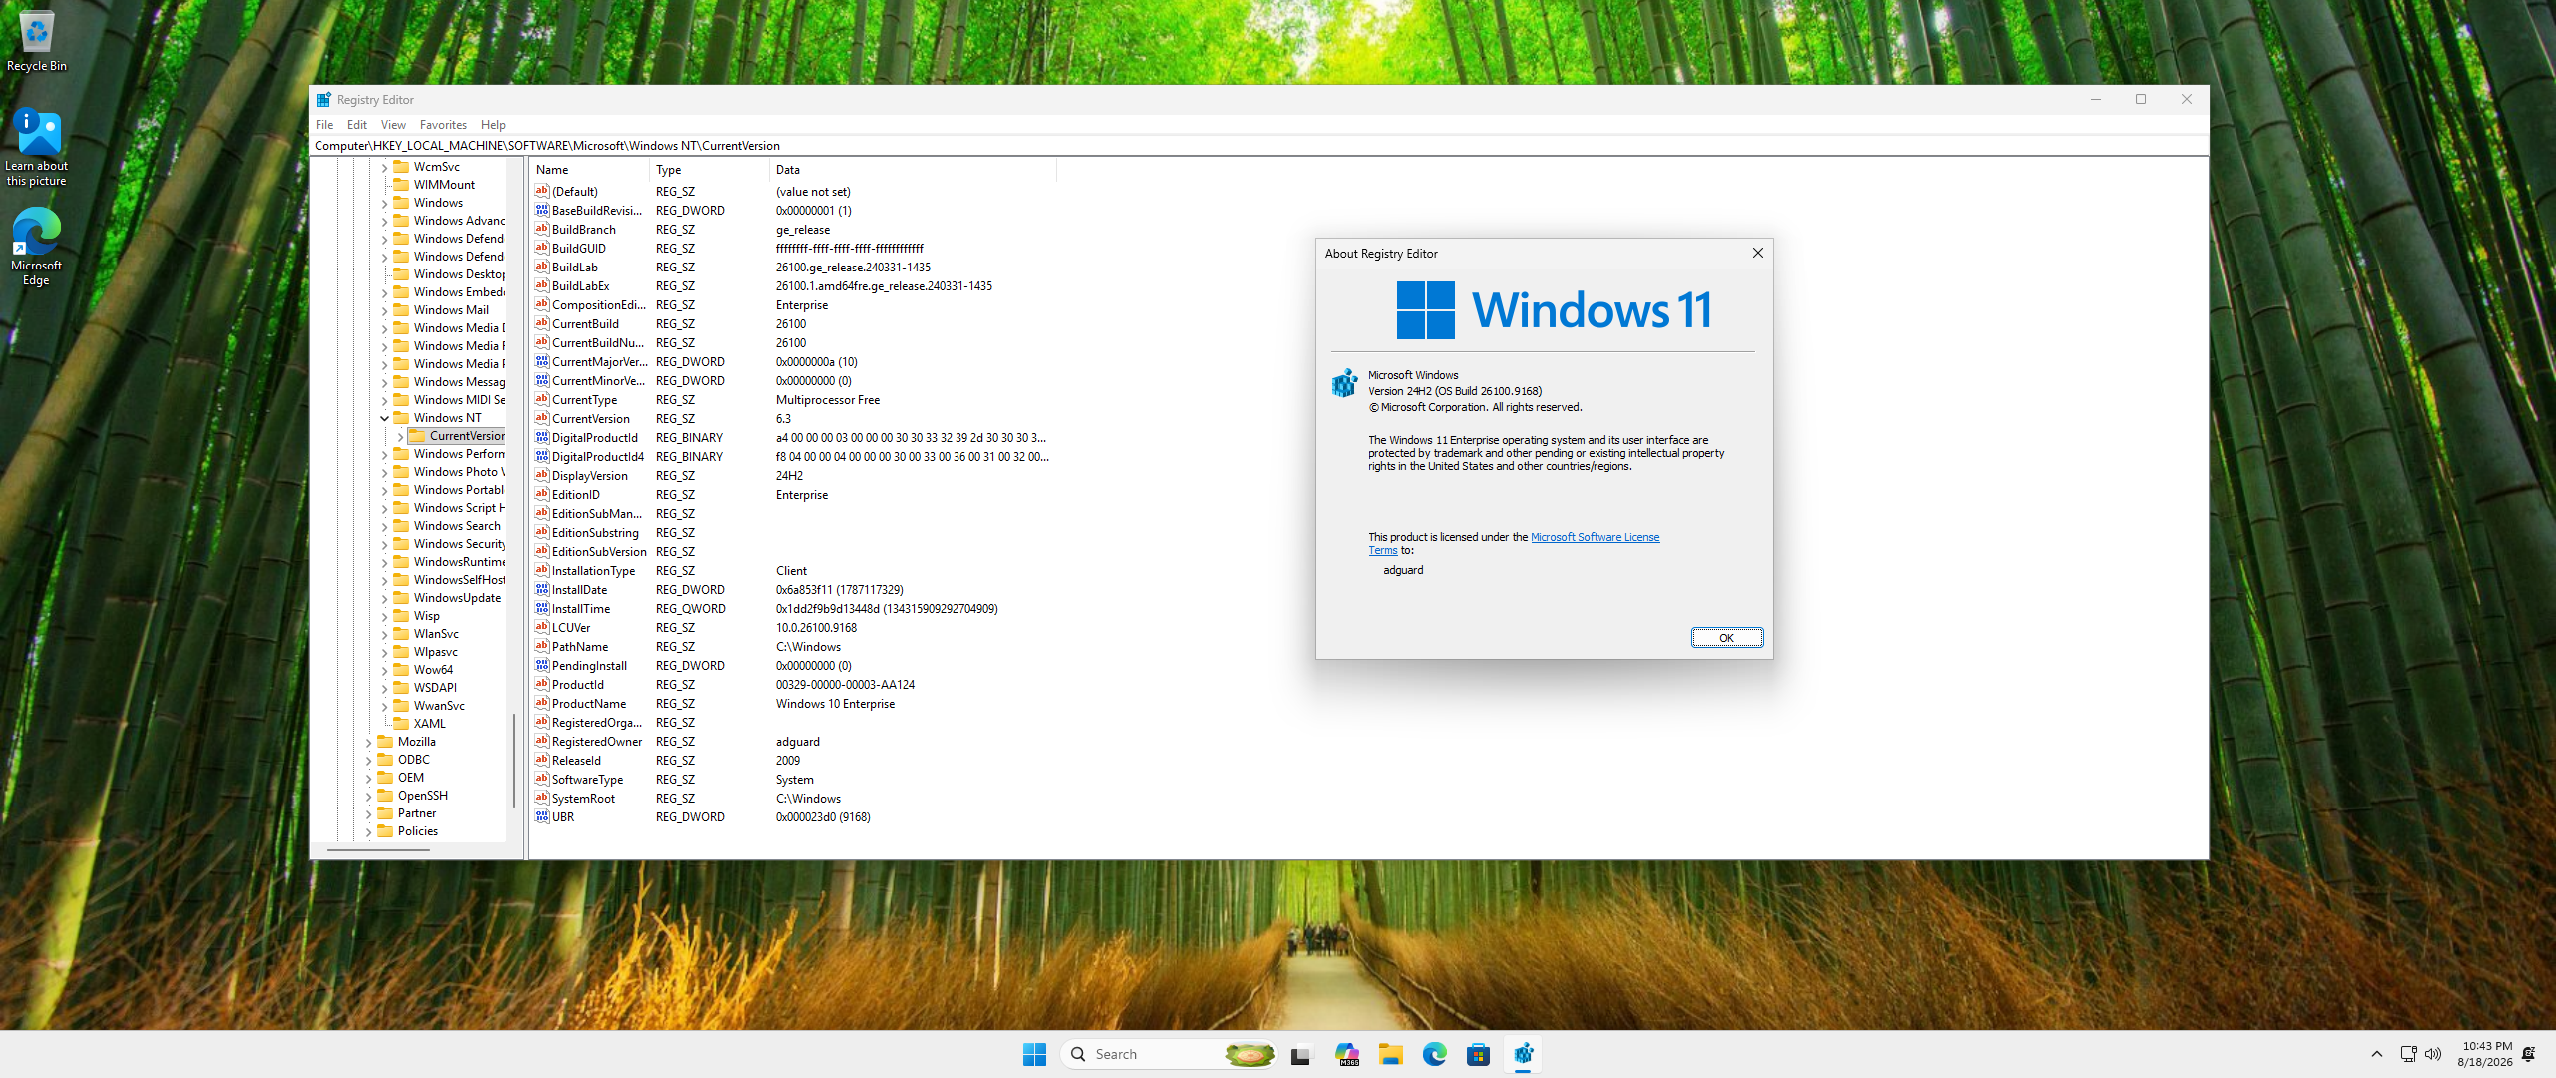Select the UBR DWORD value icon

click(x=542, y=816)
